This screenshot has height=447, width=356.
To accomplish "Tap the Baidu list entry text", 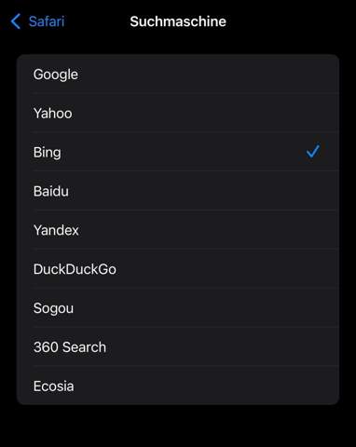I will [51, 191].
